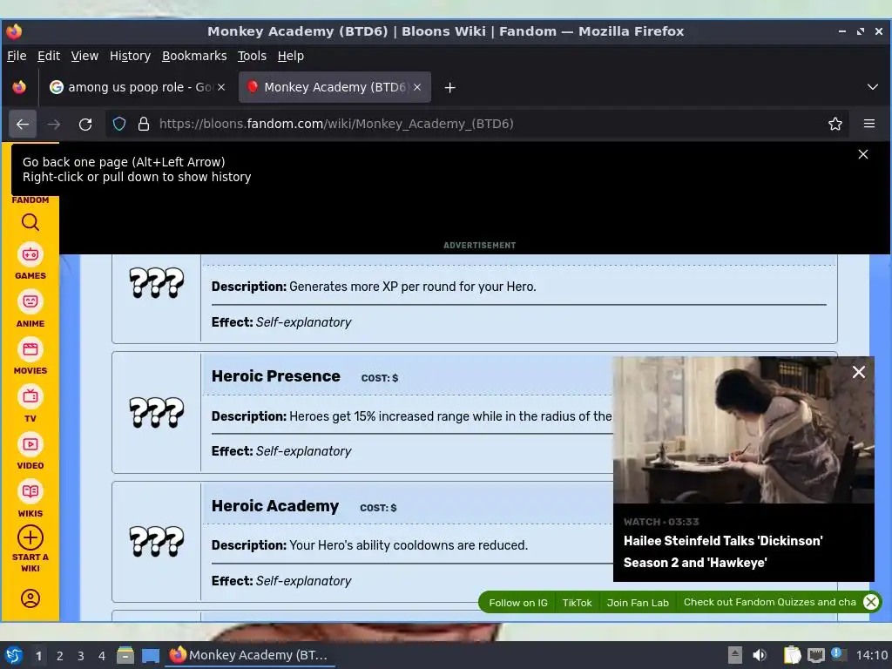Close the 'among us poop role' tab
Screen dimensions: 892x669
click(x=221, y=87)
